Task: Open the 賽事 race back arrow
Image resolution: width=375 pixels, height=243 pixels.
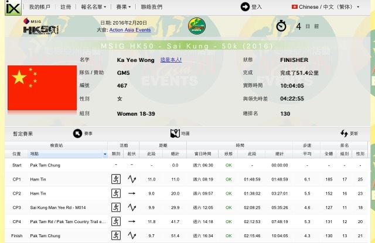Action: (x=78, y=133)
